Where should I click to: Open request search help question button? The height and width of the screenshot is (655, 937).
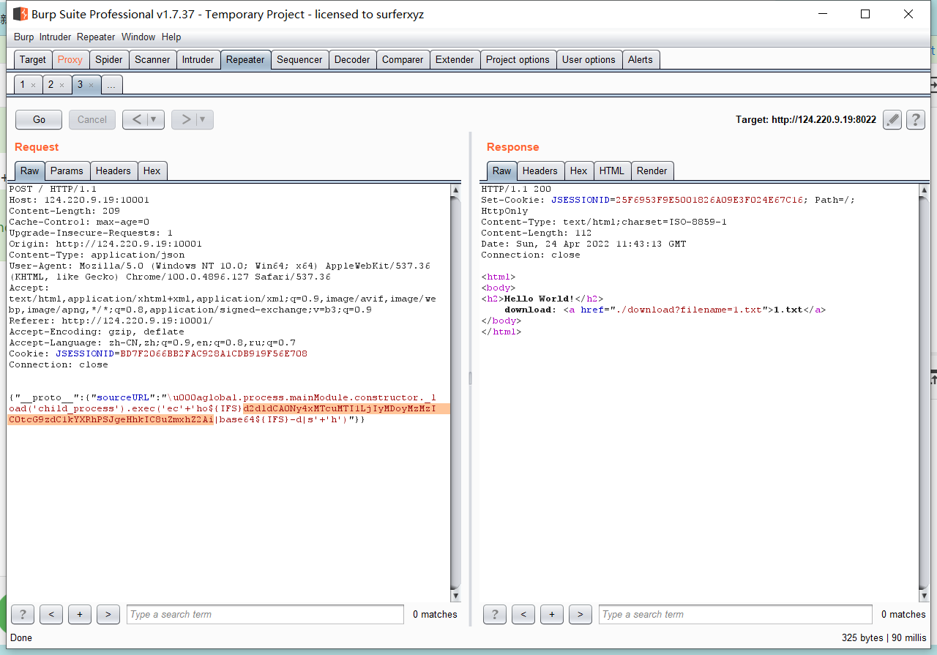point(23,614)
